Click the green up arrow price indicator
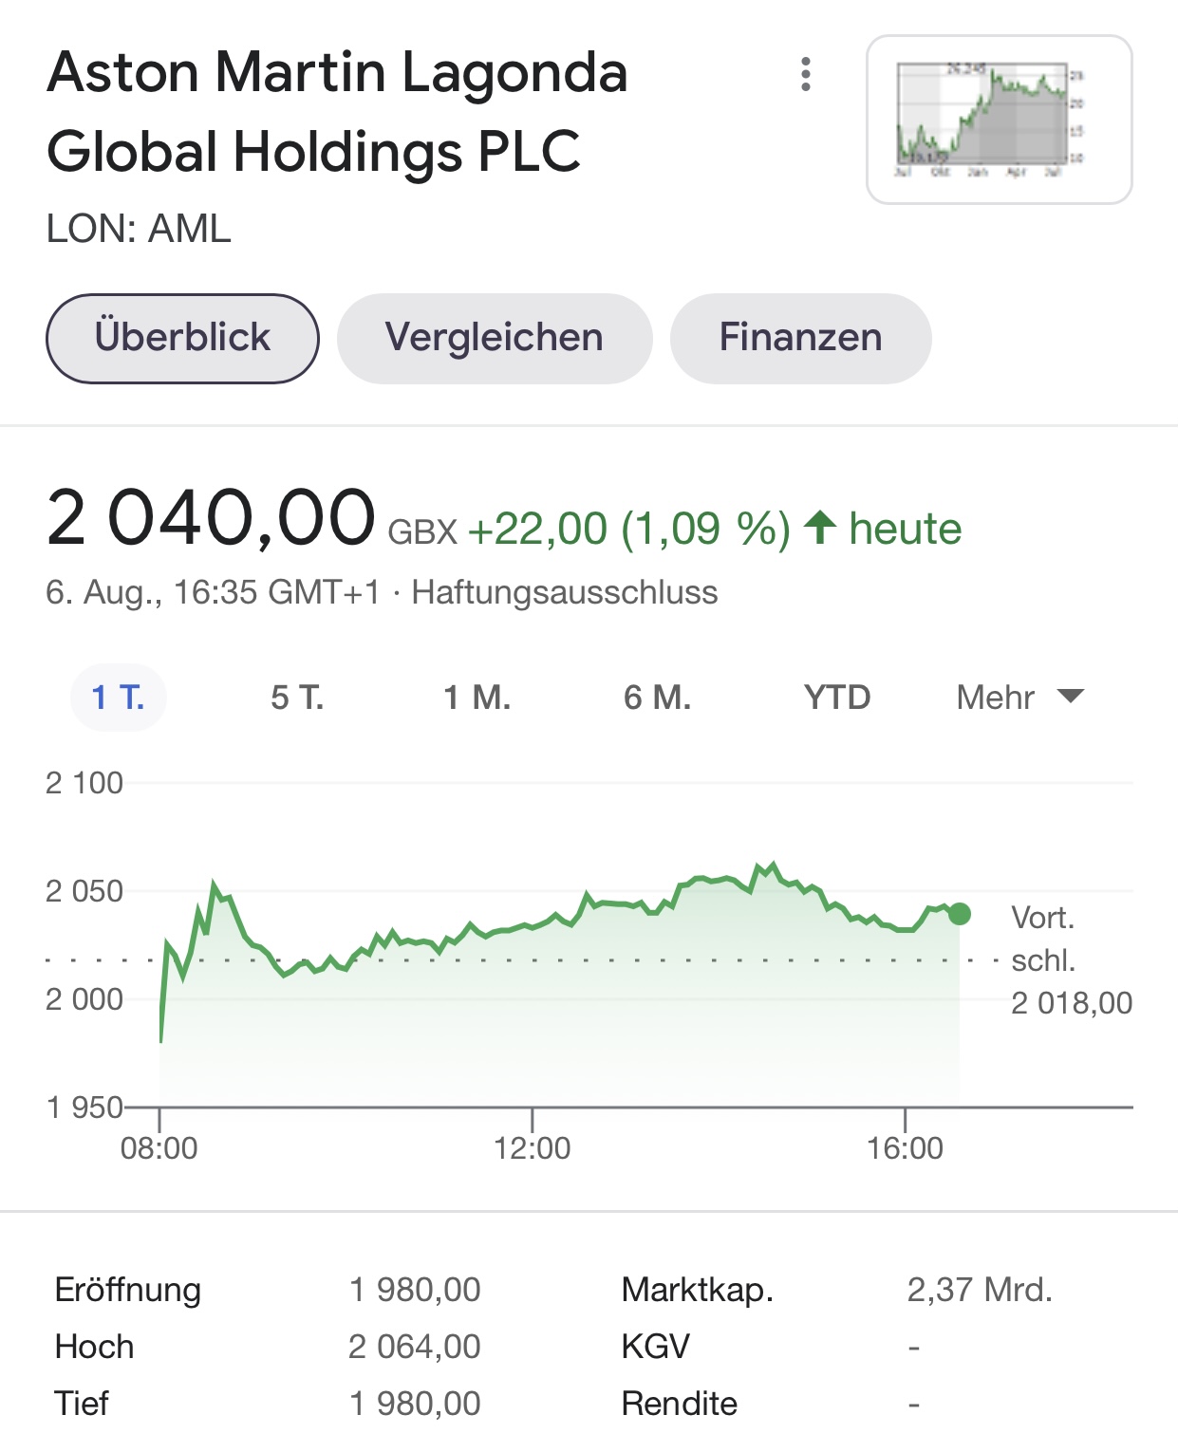This screenshot has height=1452, width=1178. pyautogui.click(x=820, y=528)
